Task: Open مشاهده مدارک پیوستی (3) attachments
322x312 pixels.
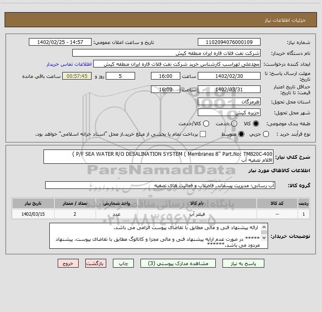Action: point(178,263)
